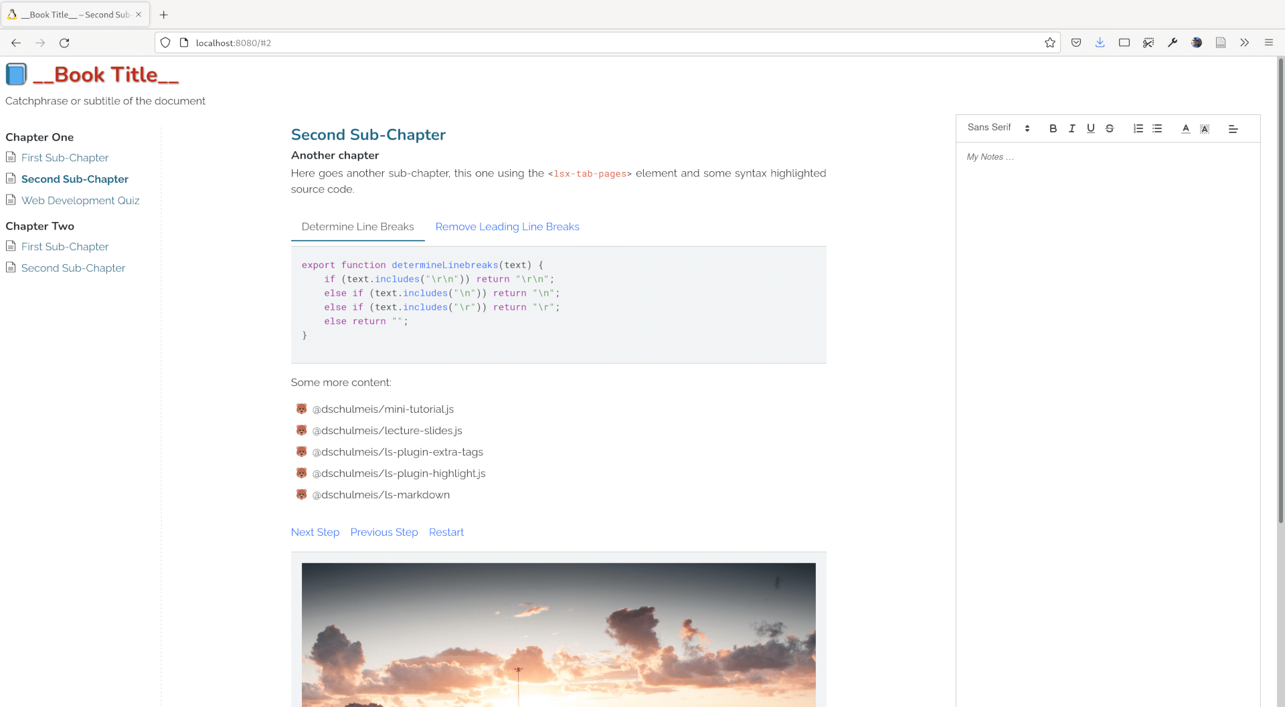Screen dimensions: 1285x707
Task: Open developer tools wrench icon
Action: [1172, 43]
